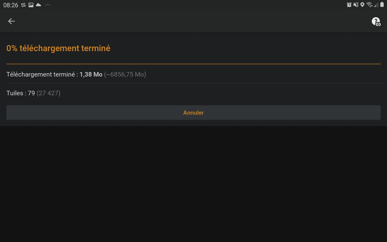
Task: Tap the muted sound status icon
Action: pos(356,5)
